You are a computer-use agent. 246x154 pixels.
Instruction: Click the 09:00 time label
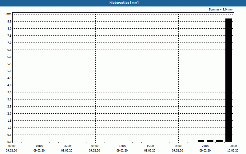[95, 146]
